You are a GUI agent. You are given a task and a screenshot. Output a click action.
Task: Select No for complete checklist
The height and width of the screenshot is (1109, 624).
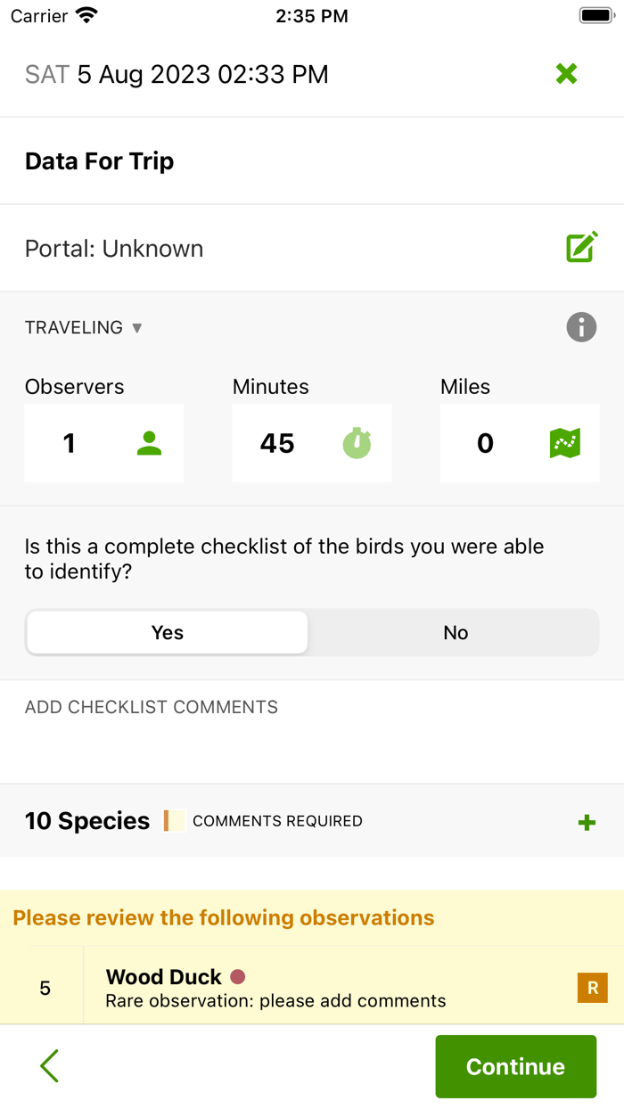pyautogui.click(x=456, y=632)
